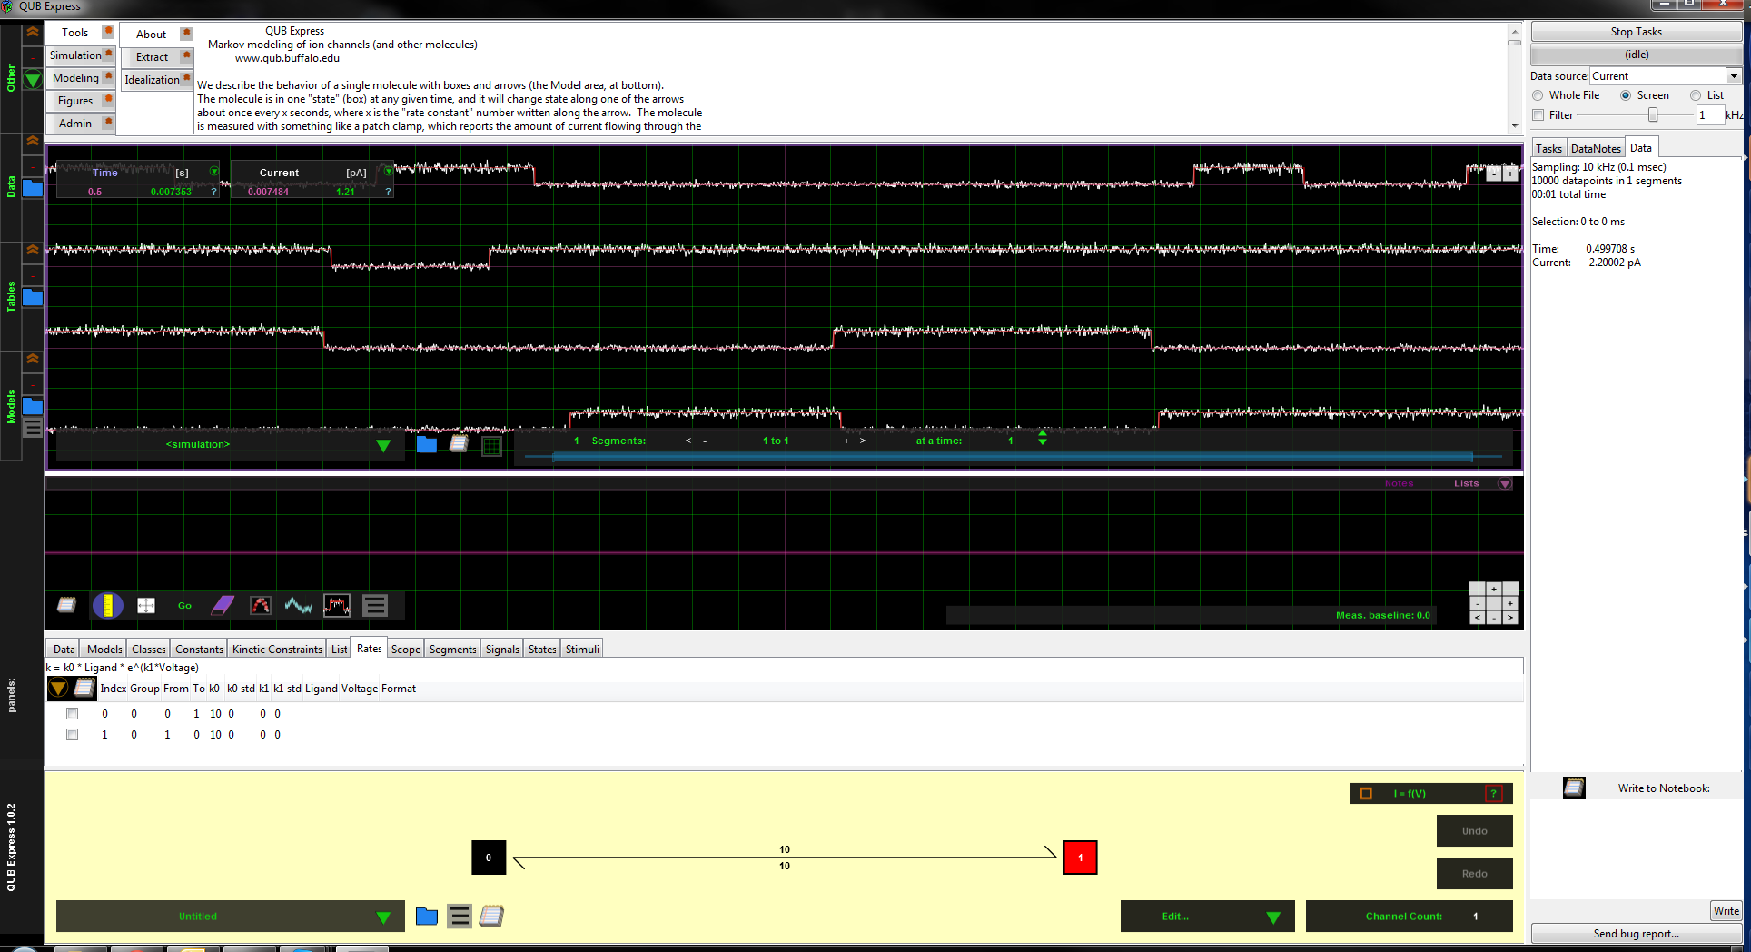Click the Send bug report button
This screenshot has height=952, width=1751.
pos(1636,933)
